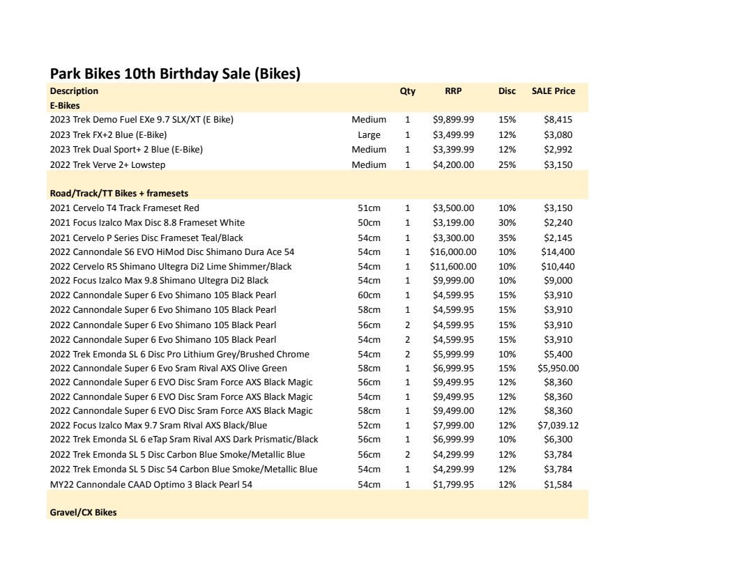Click the 51cm size cell

tap(369, 208)
